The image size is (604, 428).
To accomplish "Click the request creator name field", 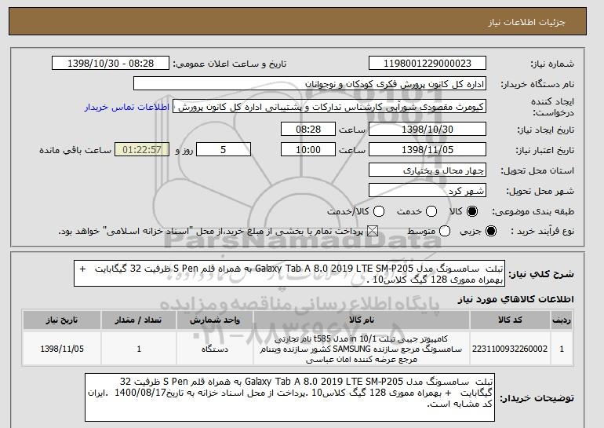I will point(329,107).
